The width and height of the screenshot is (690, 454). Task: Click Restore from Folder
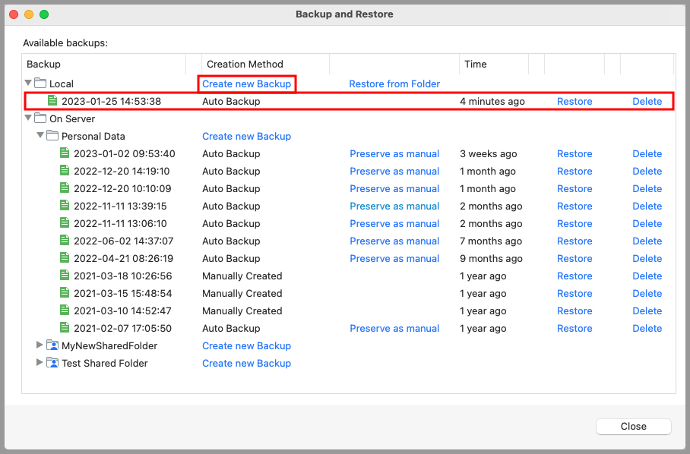tap(394, 84)
